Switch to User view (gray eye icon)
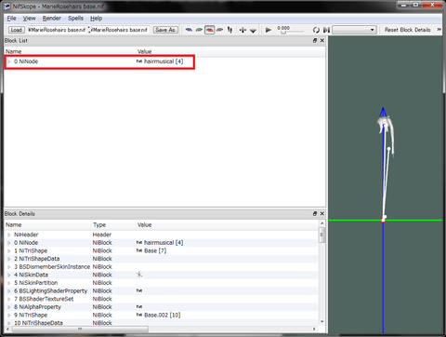 [x=219, y=30]
